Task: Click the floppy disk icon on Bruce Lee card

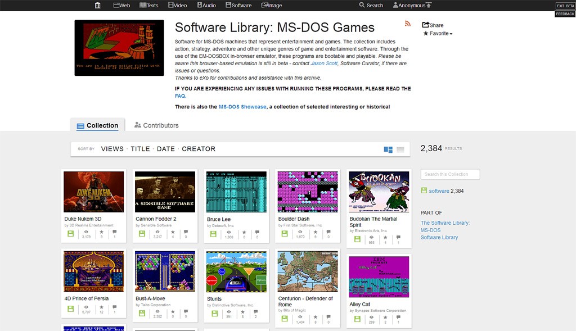Action: point(214,233)
